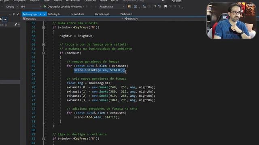
Task: Click the window icon after the folder icon
Action: click(136, 6)
